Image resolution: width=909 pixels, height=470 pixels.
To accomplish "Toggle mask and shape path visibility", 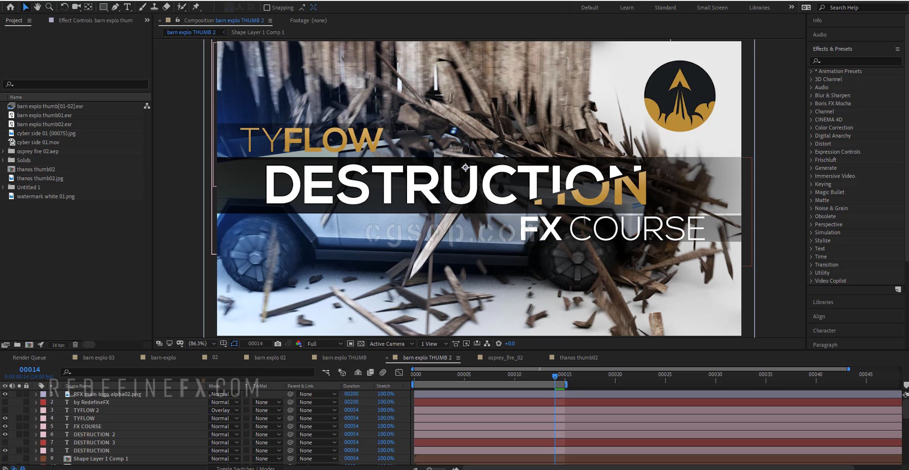I will (x=234, y=344).
